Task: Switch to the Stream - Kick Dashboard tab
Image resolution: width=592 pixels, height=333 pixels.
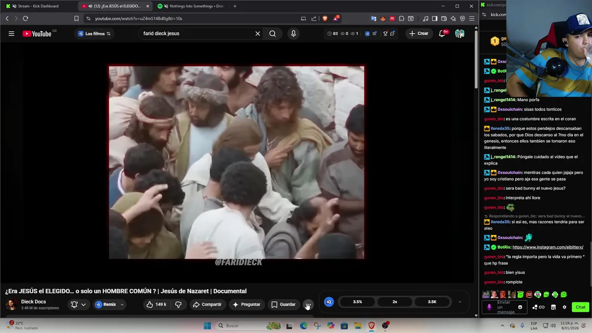Action: pyautogui.click(x=38, y=6)
